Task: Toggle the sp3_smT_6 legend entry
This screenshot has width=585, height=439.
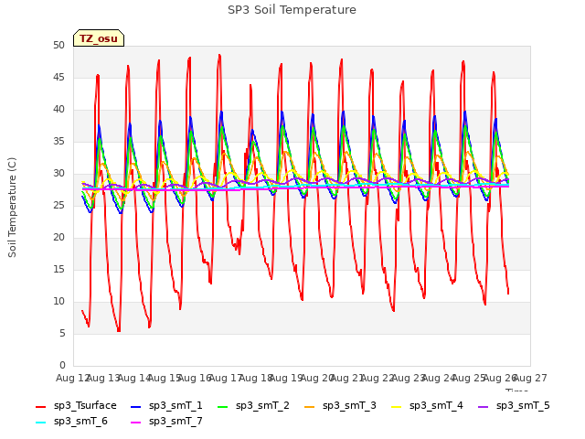Action: (71, 422)
